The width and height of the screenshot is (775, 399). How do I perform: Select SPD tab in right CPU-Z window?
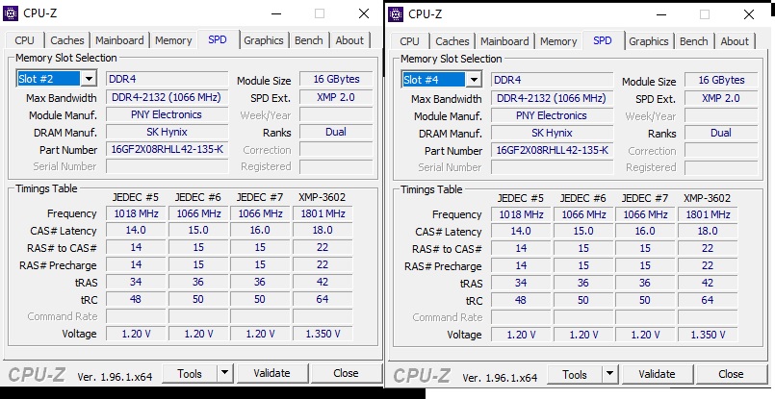pyautogui.click(x=603, y=40)
